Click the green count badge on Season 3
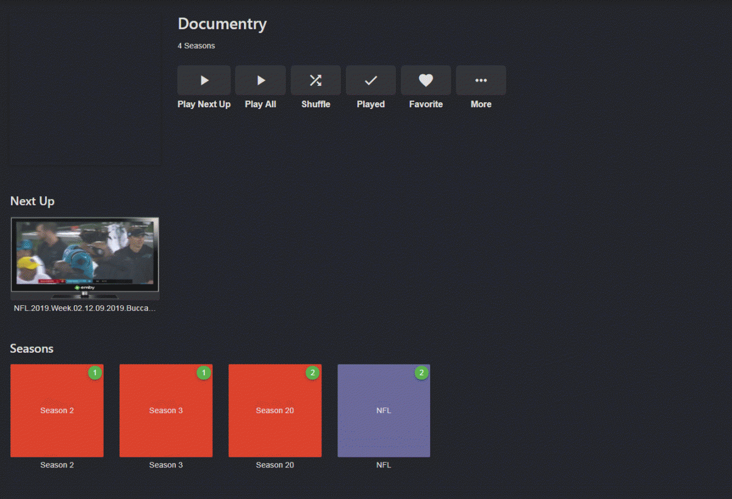The image size is (732, 499). click(x=204, y=372)
